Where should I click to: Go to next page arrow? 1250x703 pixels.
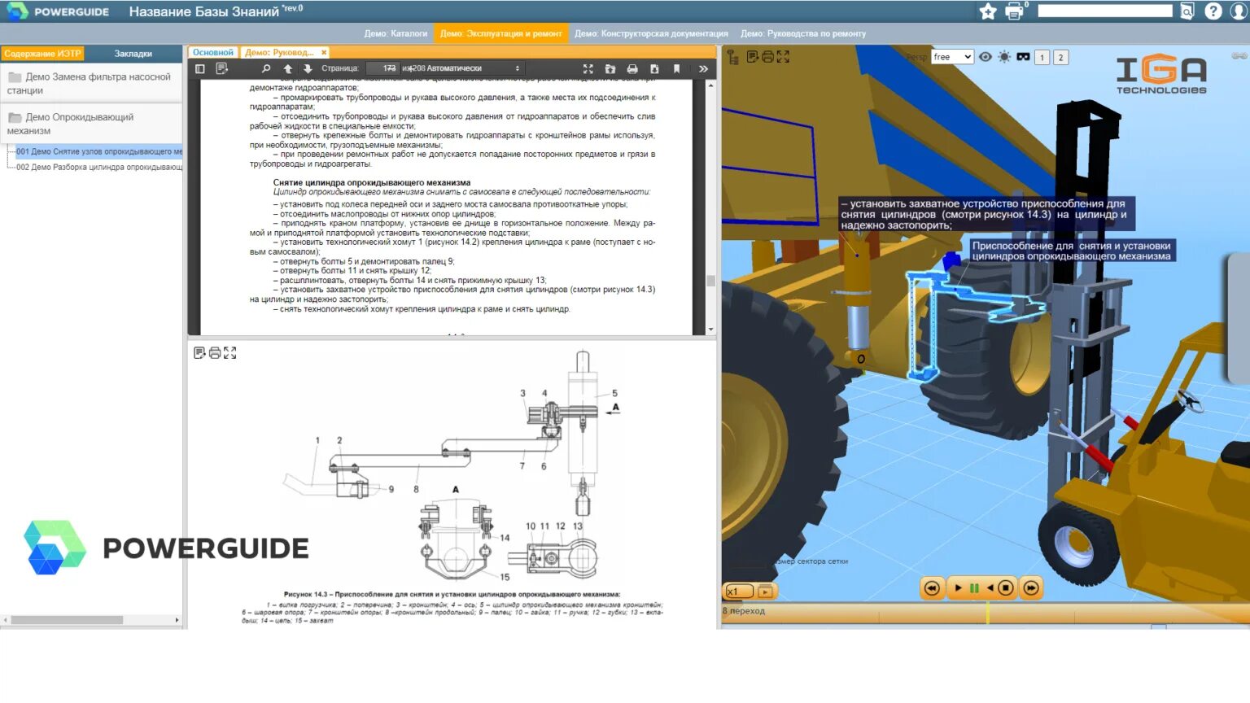308,69
